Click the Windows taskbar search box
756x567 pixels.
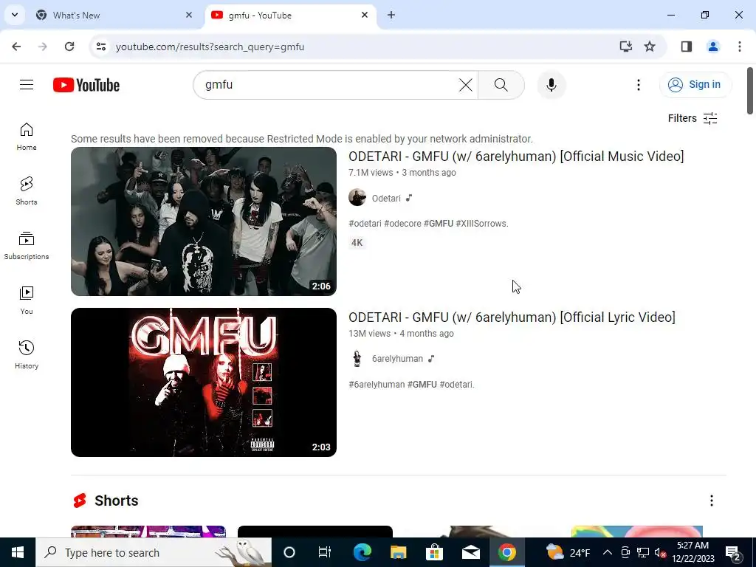[x=154, y=552]
